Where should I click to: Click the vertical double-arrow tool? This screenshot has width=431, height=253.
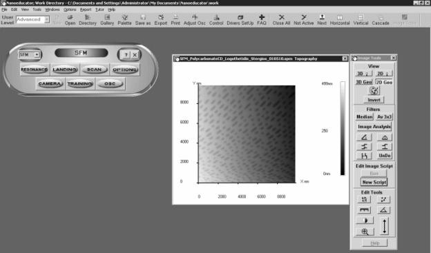coord(384,226)
